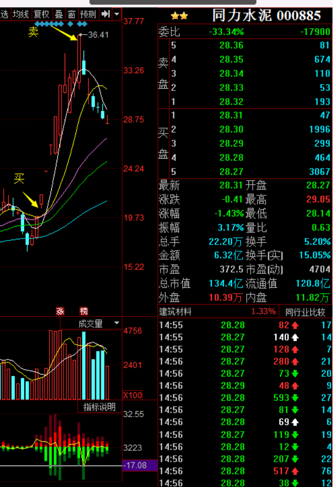Click buy level 2 volume 1996
This screenshot has width=333, height=487.
[x=320, y=129]
